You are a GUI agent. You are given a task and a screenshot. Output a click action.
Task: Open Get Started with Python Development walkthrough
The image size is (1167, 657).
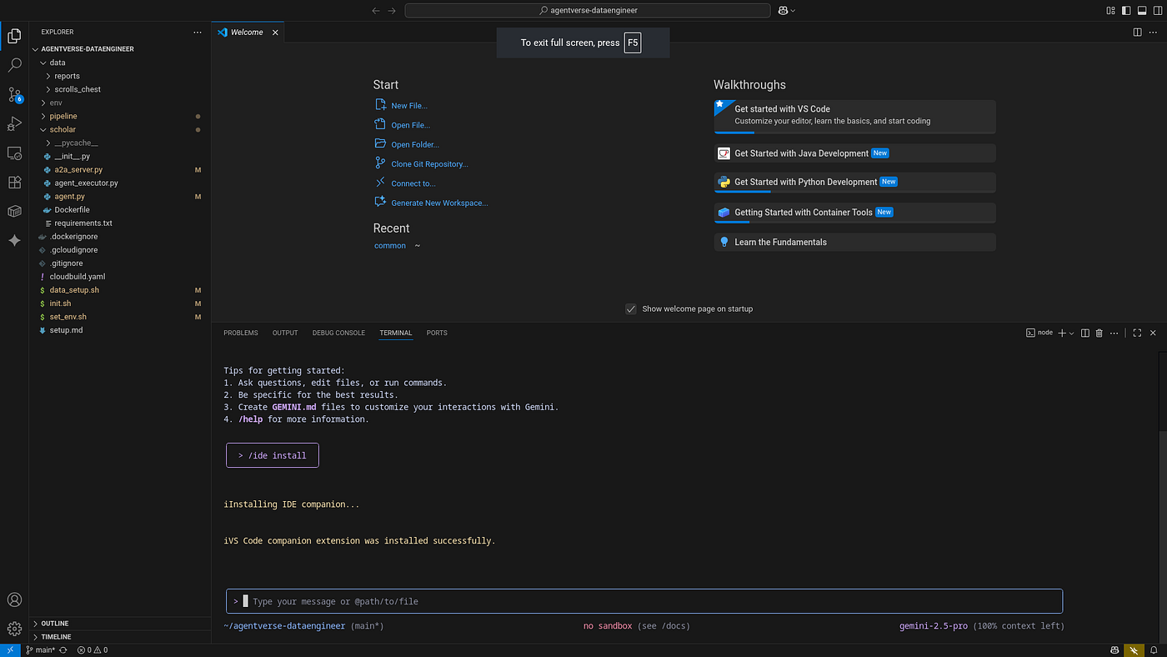(854, 182)
